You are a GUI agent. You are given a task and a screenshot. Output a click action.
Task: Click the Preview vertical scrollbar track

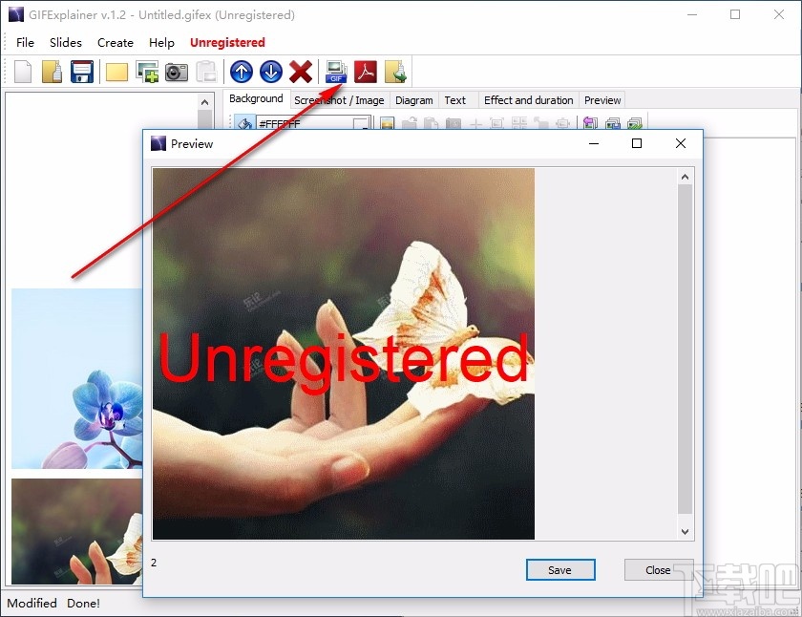(686, 349)
